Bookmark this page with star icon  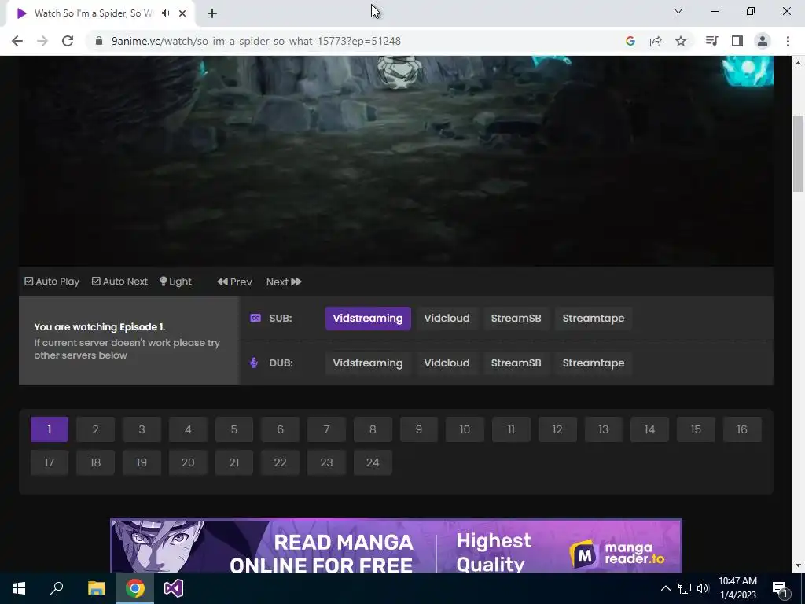(x=681, y=41)
